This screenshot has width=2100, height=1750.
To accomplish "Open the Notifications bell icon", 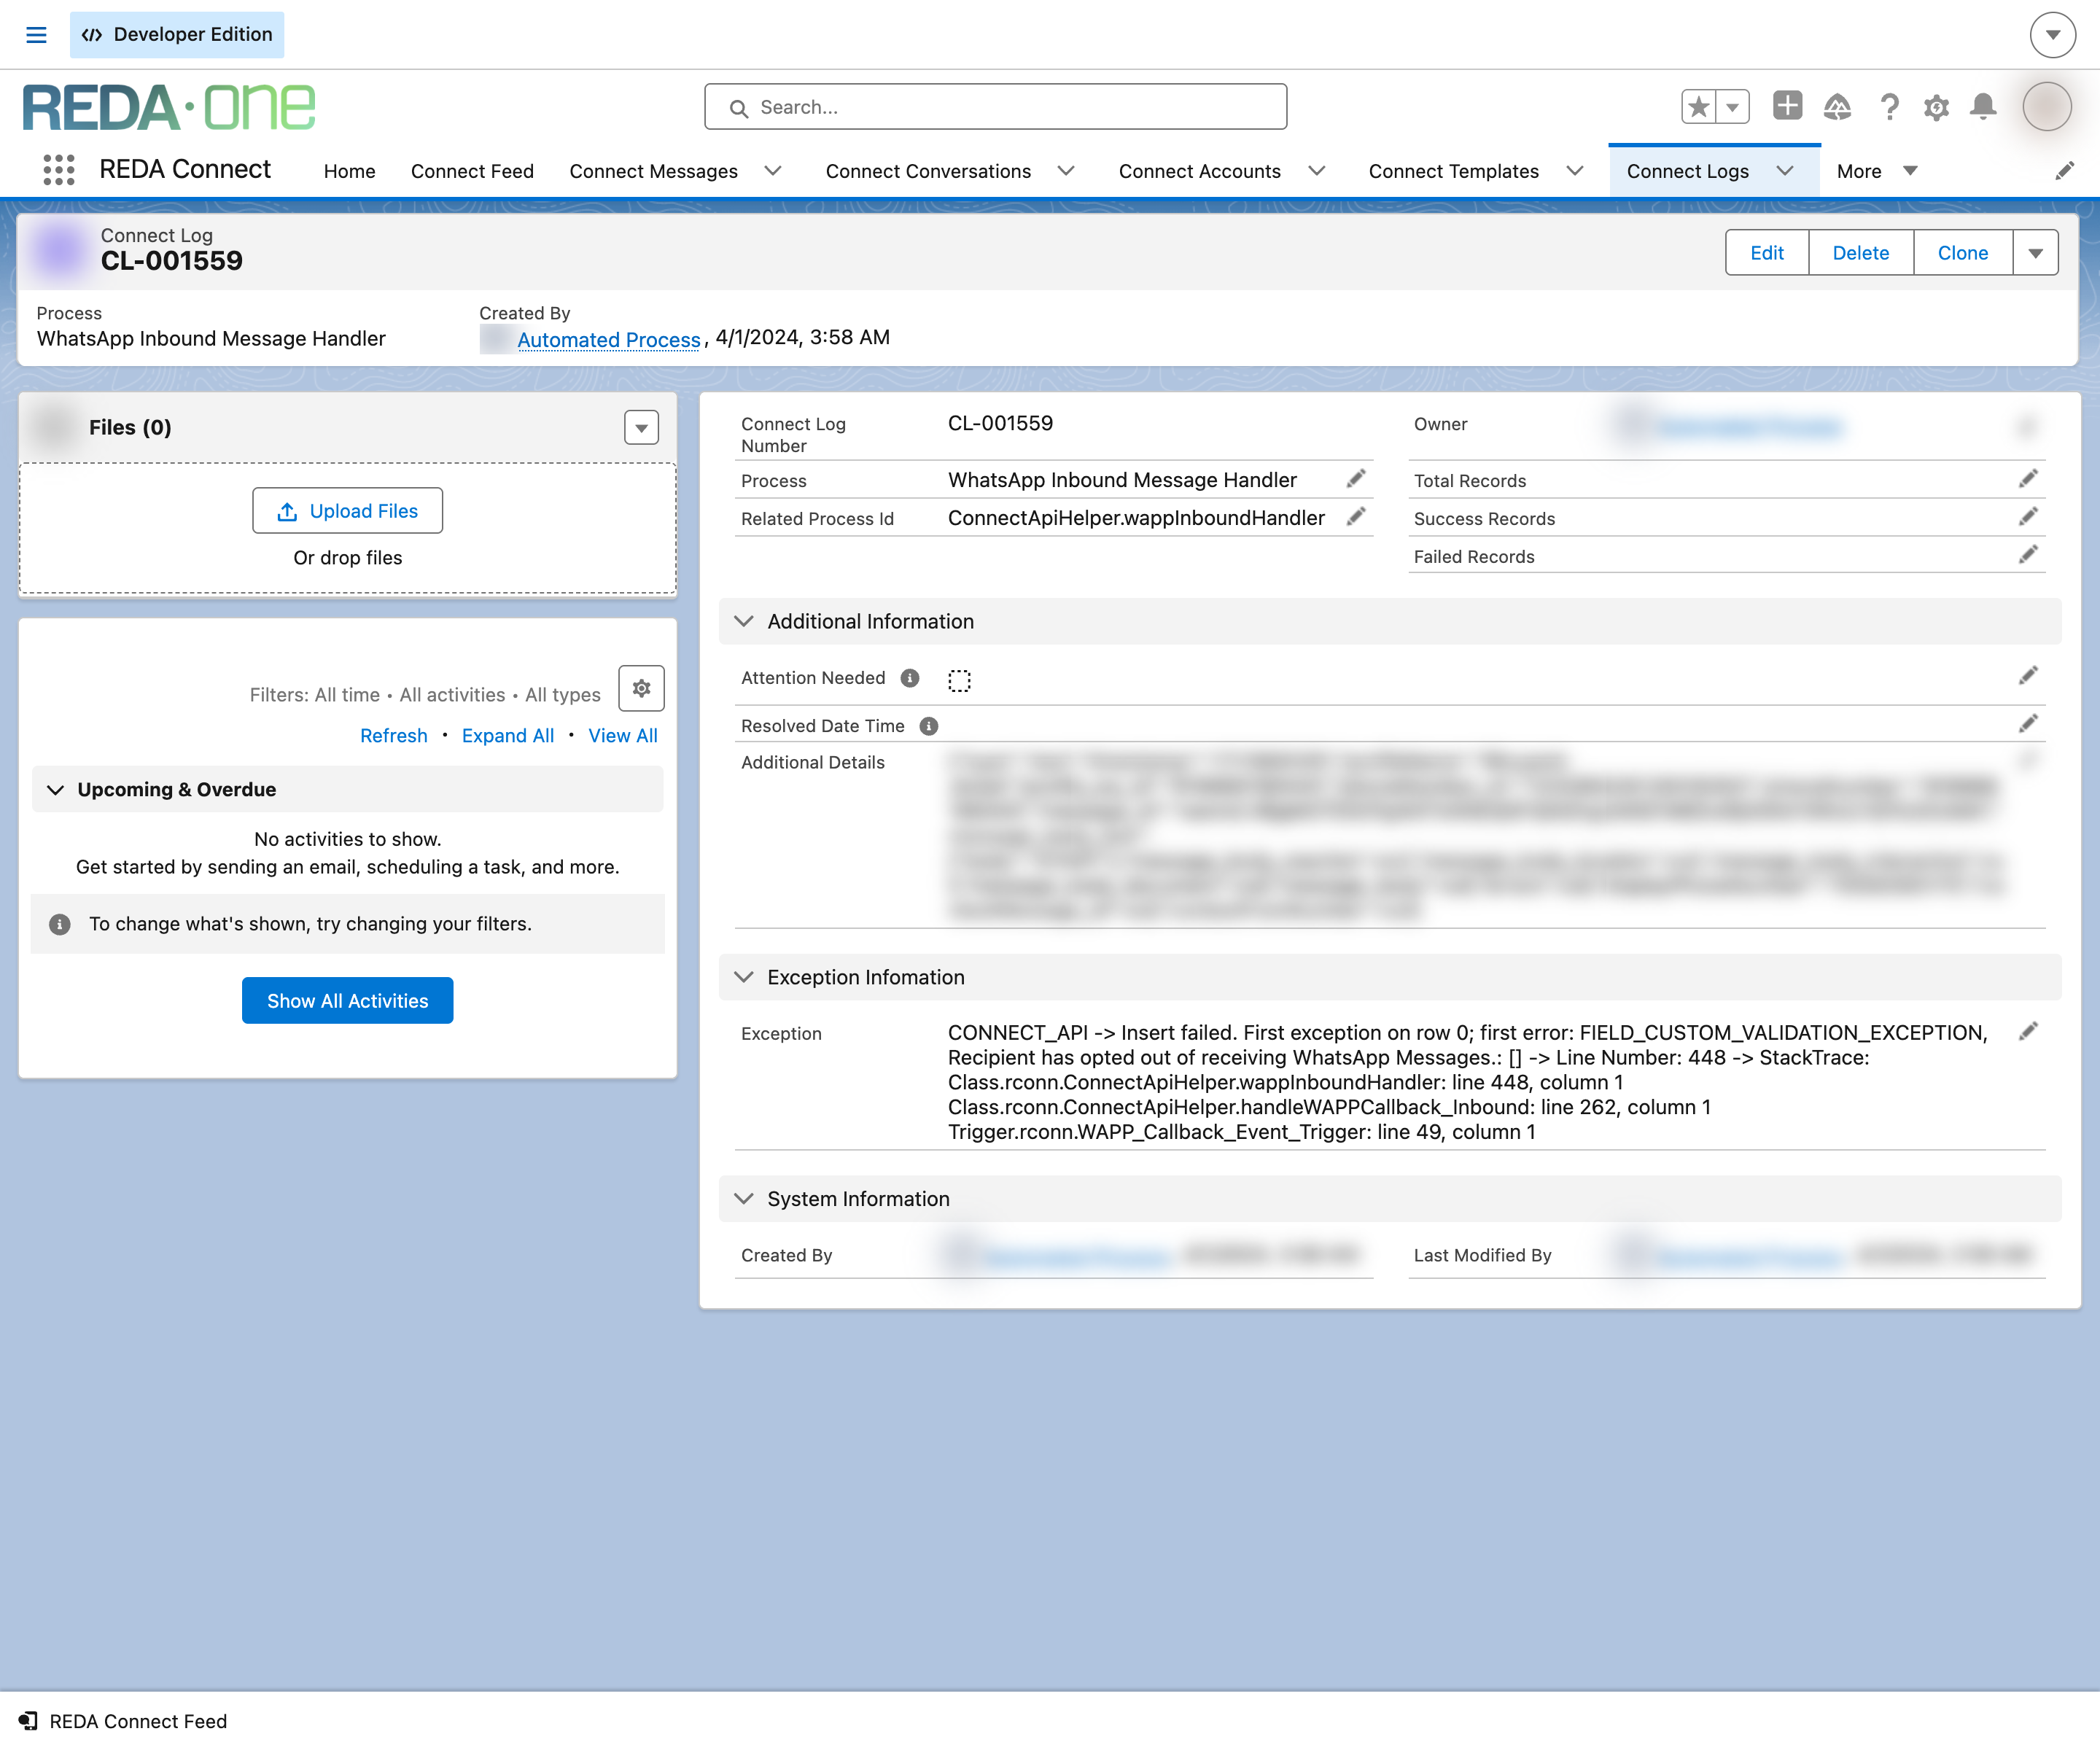I will point(1983,106).
